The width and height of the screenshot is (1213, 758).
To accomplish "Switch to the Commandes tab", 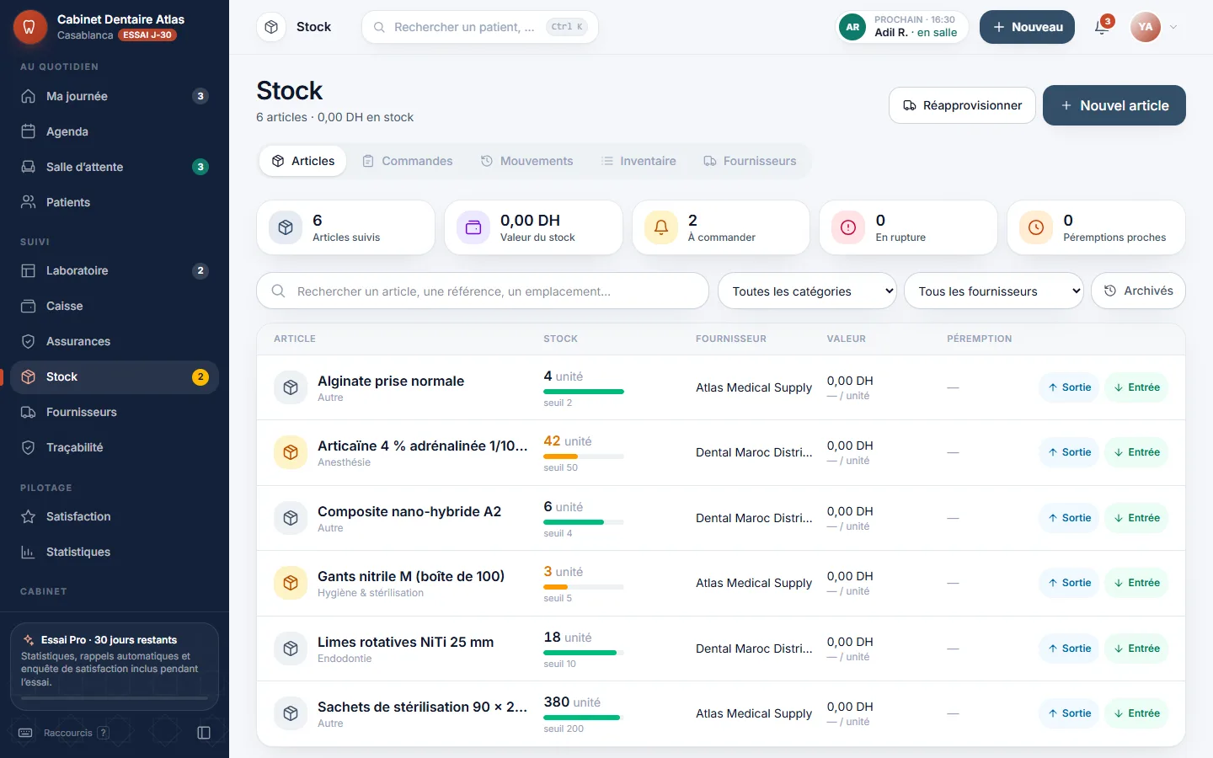I will coord(408,161).
